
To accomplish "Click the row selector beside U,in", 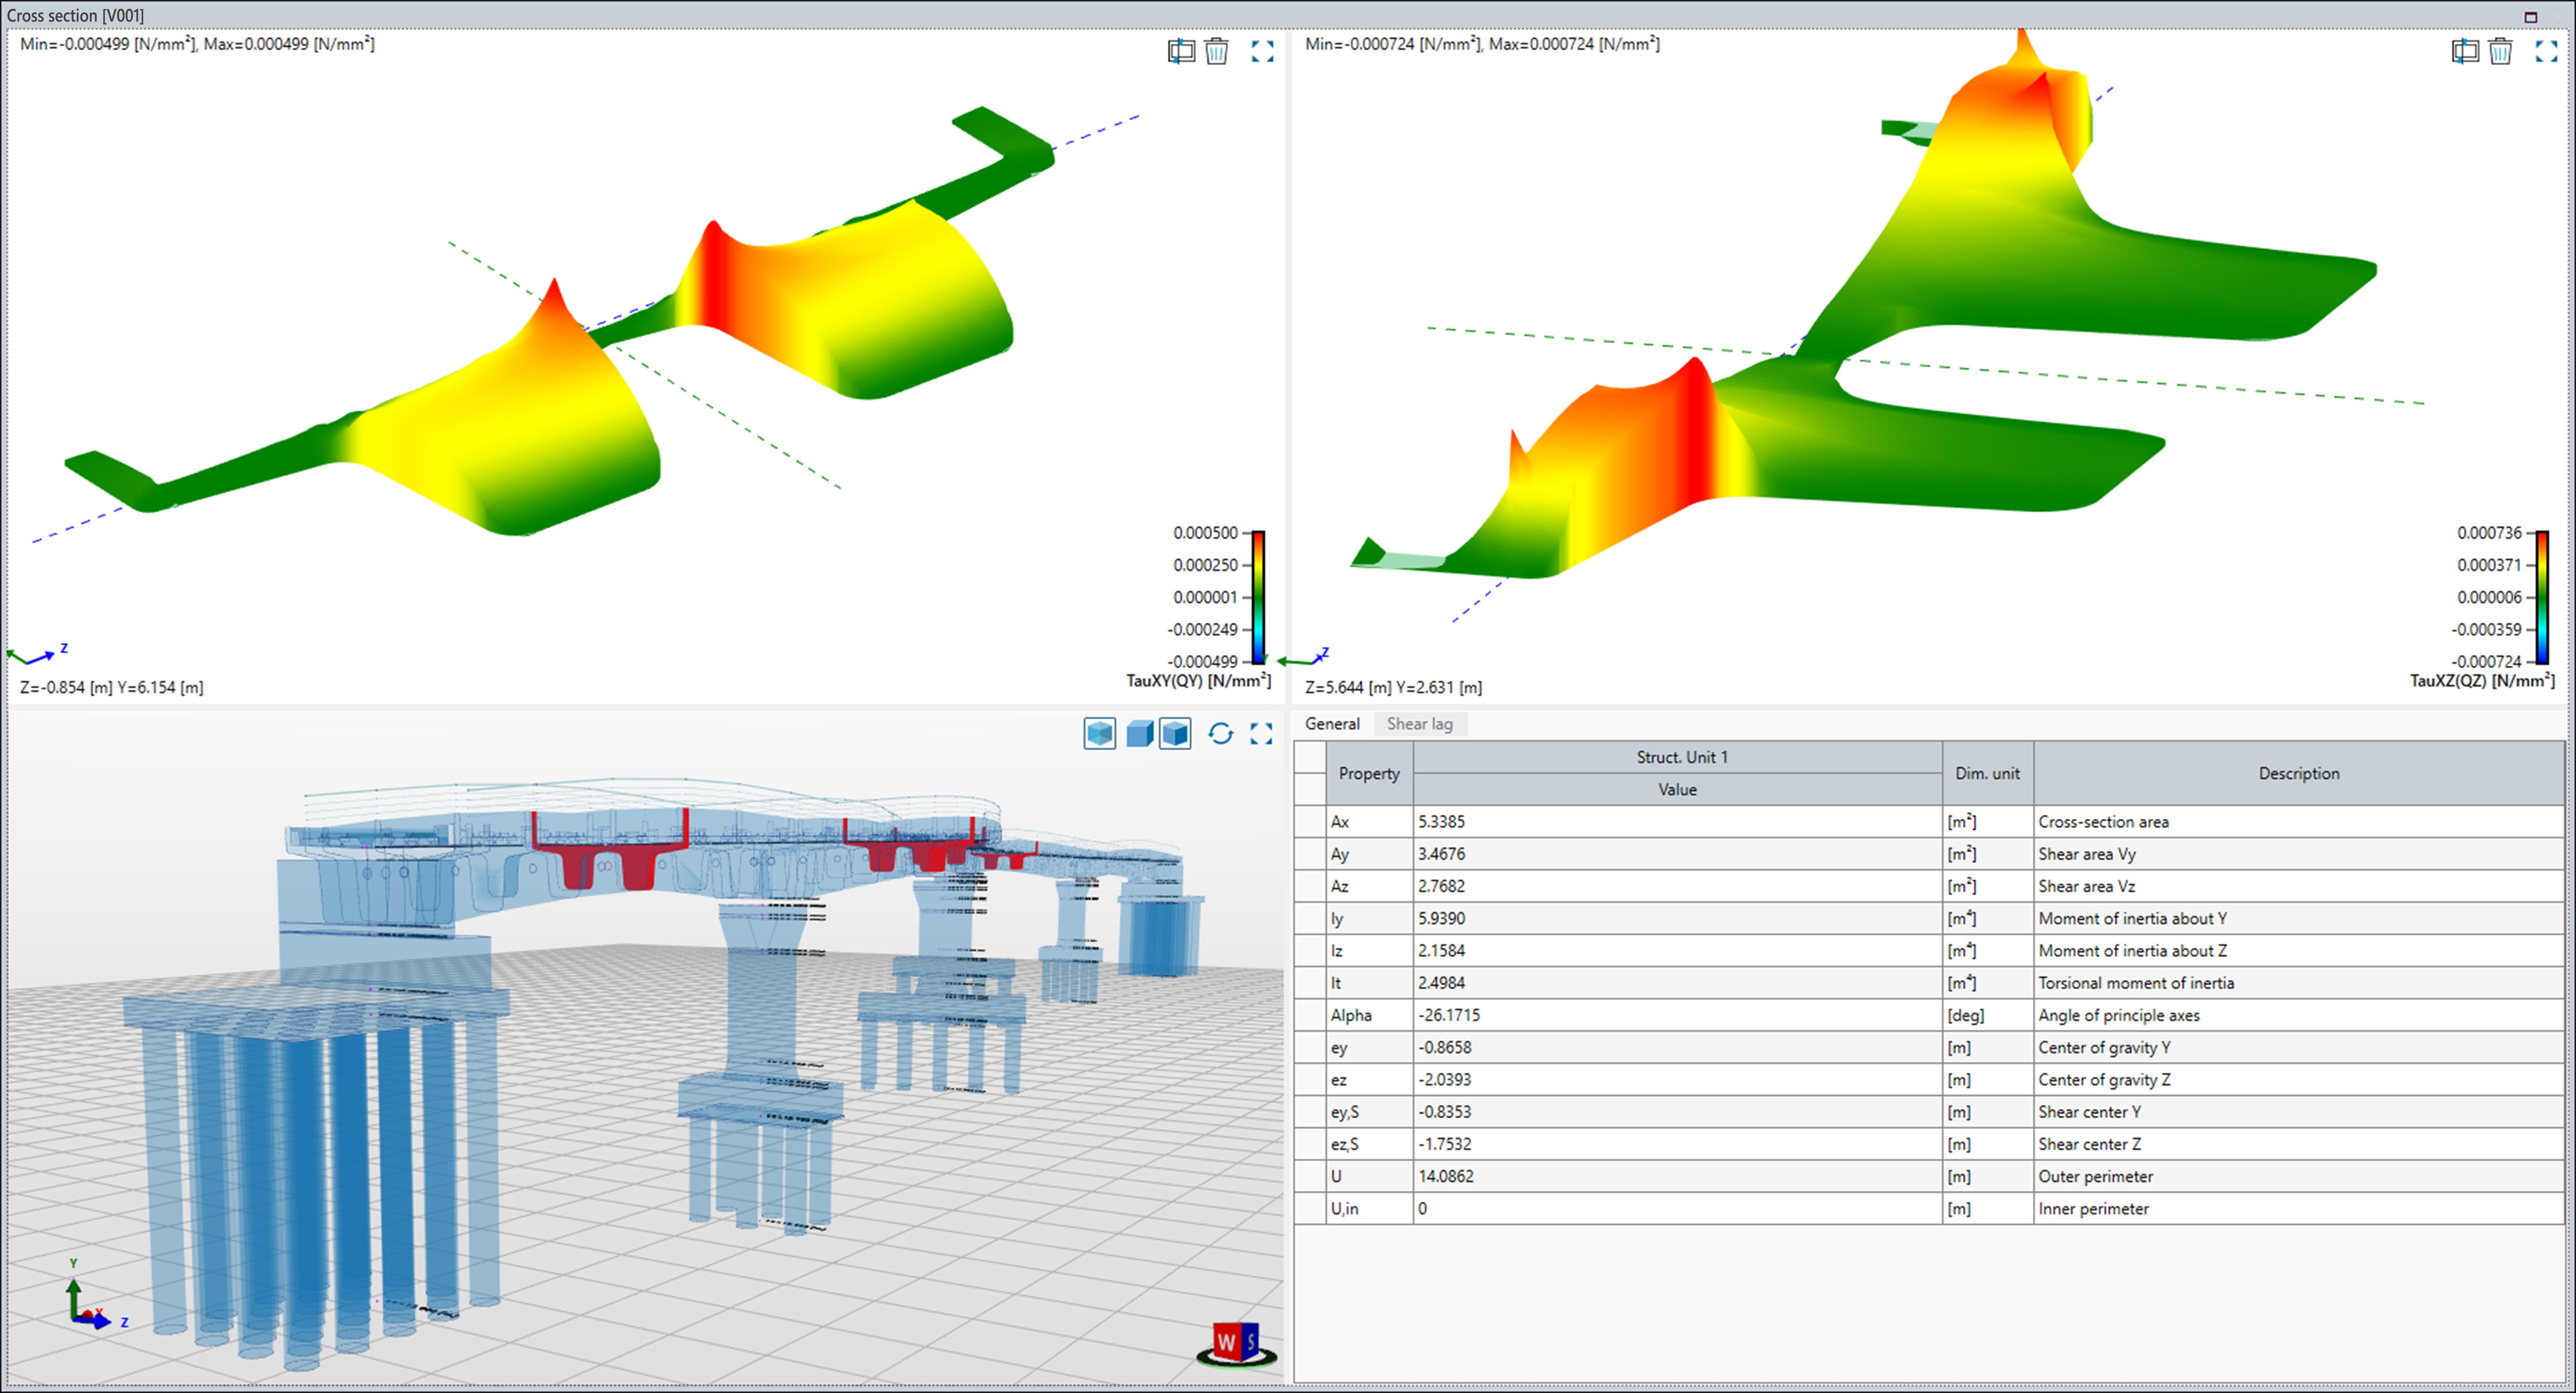I will point(1310,1209).
